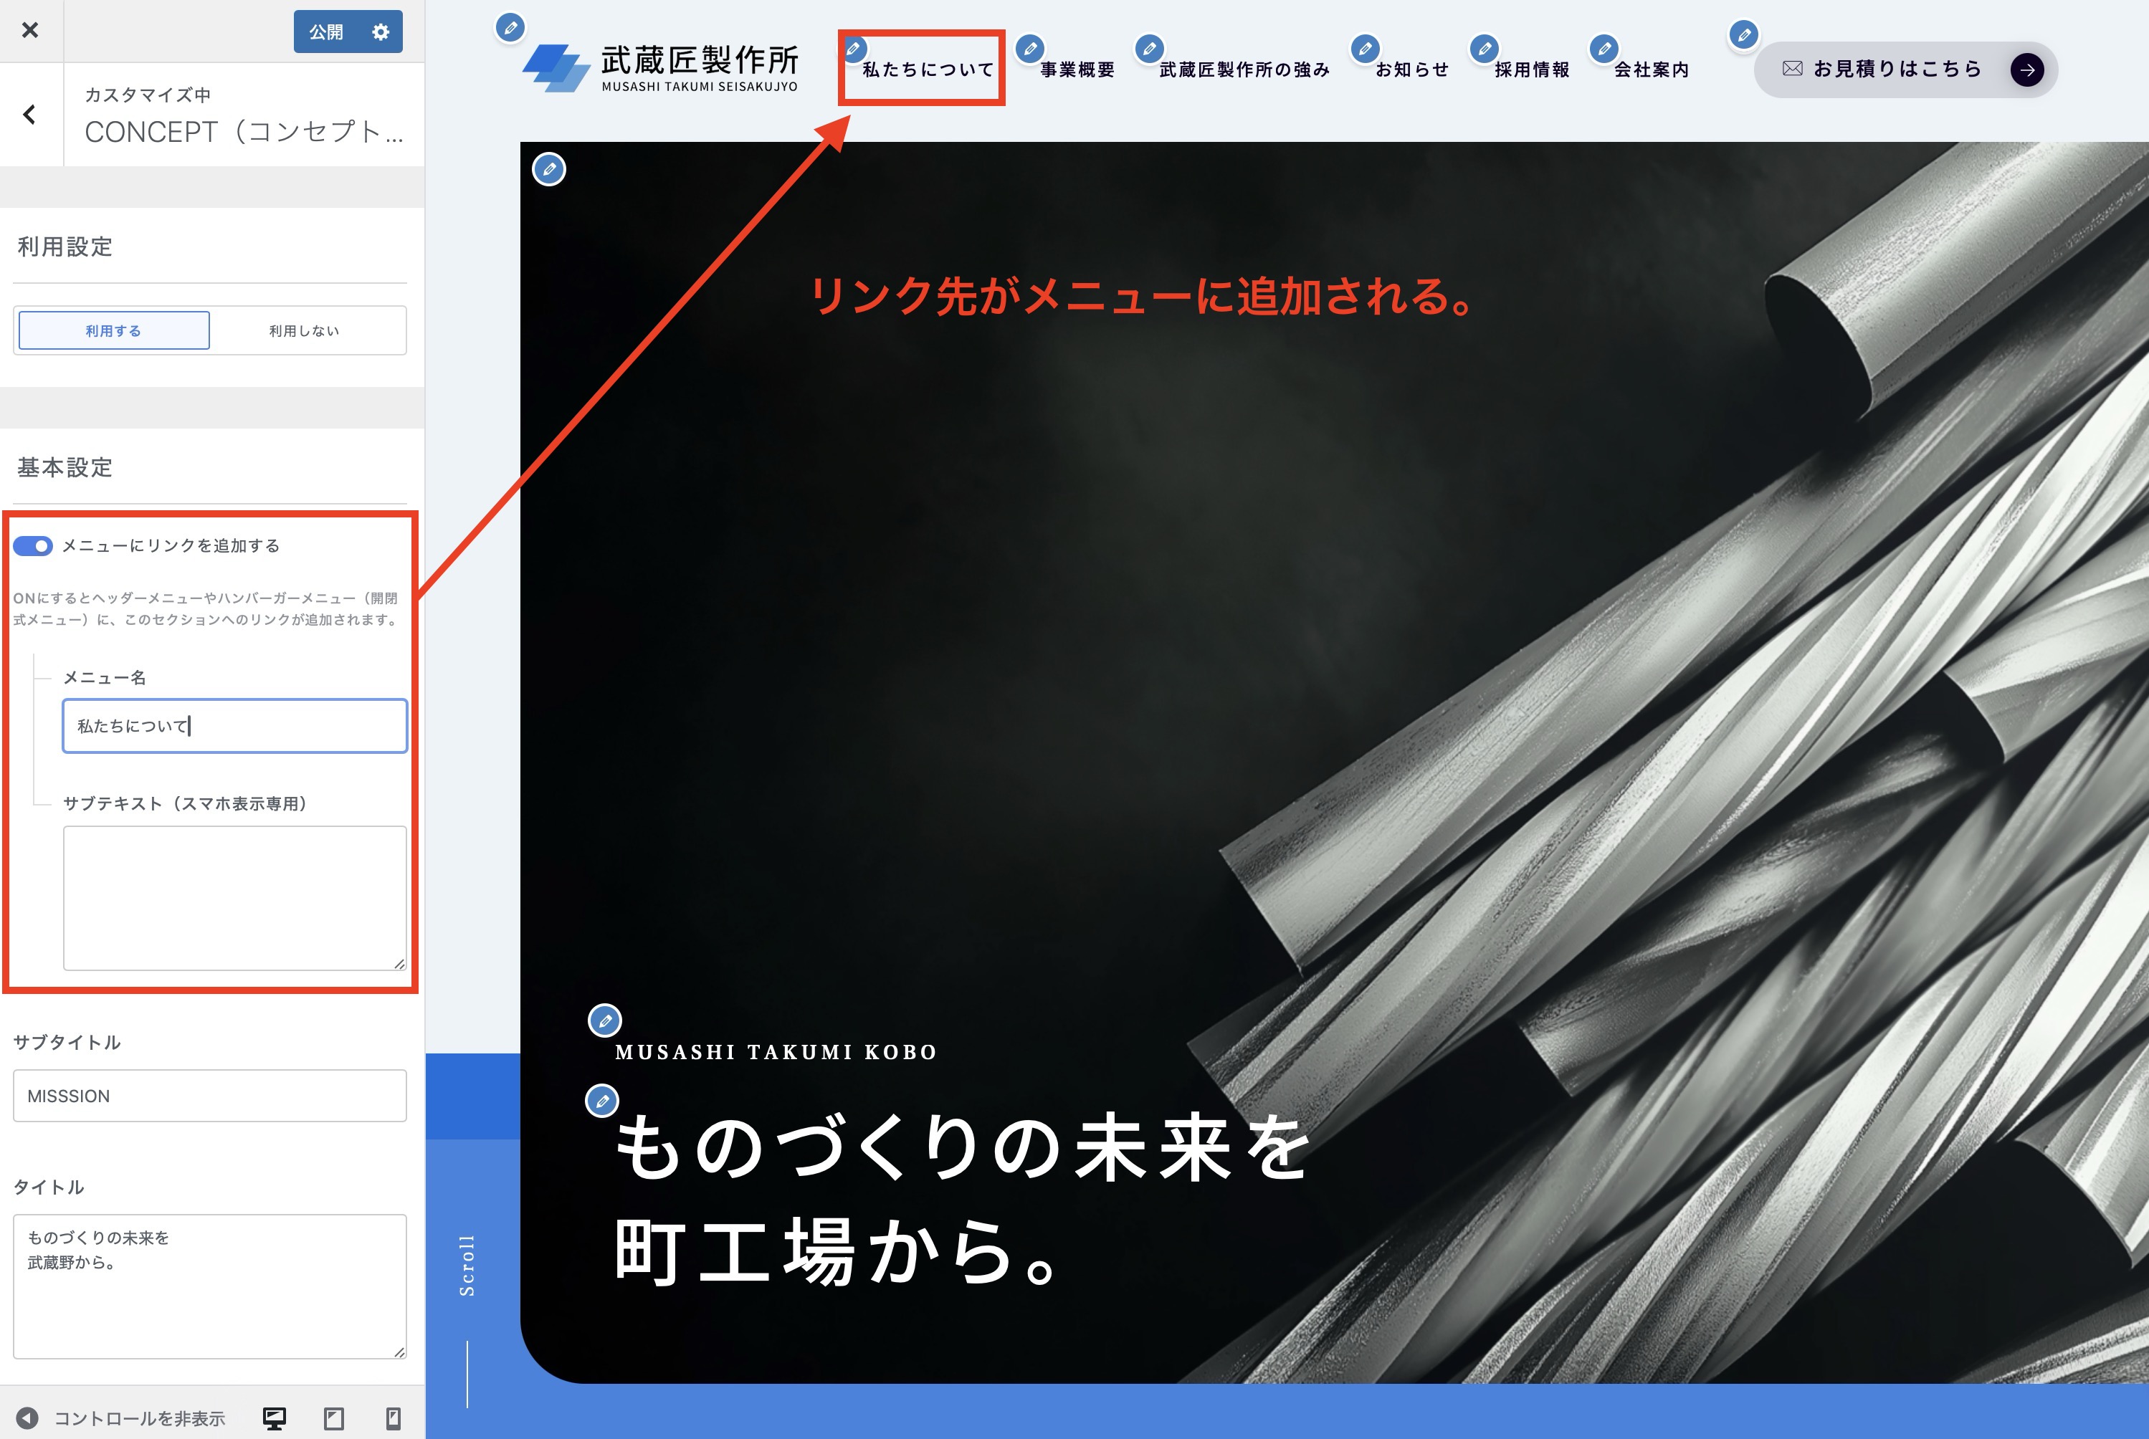The width and height of the screenshot is (2149, 1439).
Task: Click the サブテキスト textarea
Action: coord(235,897)
